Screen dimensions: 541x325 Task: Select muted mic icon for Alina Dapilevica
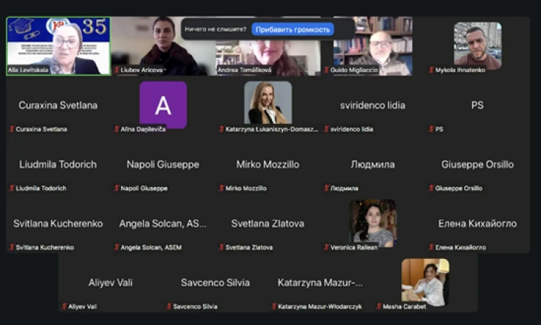coord(117,129)
